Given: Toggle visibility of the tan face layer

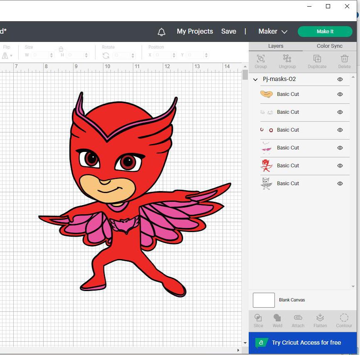Looking at the screenshot, I should [x=340, y=94].
